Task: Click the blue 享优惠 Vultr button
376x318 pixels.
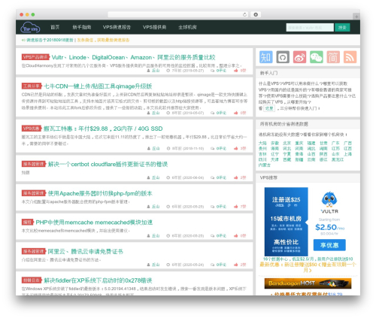Action: (329, 245)
